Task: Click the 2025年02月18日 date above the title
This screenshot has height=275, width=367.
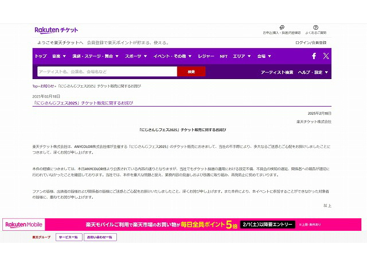Action: point(46,96)
